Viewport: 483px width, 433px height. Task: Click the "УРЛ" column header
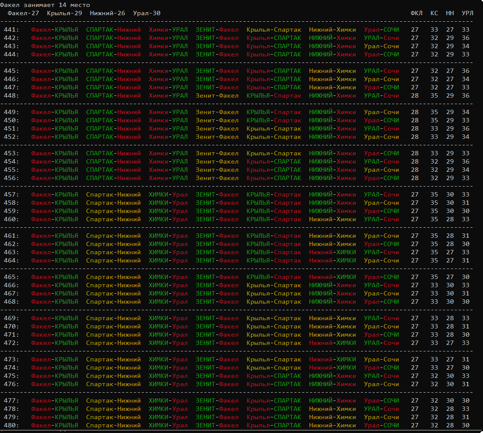click(467, 13)
